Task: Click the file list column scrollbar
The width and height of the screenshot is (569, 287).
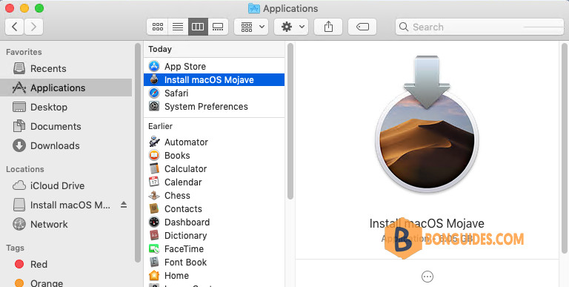Action: [x=290, y=122]
